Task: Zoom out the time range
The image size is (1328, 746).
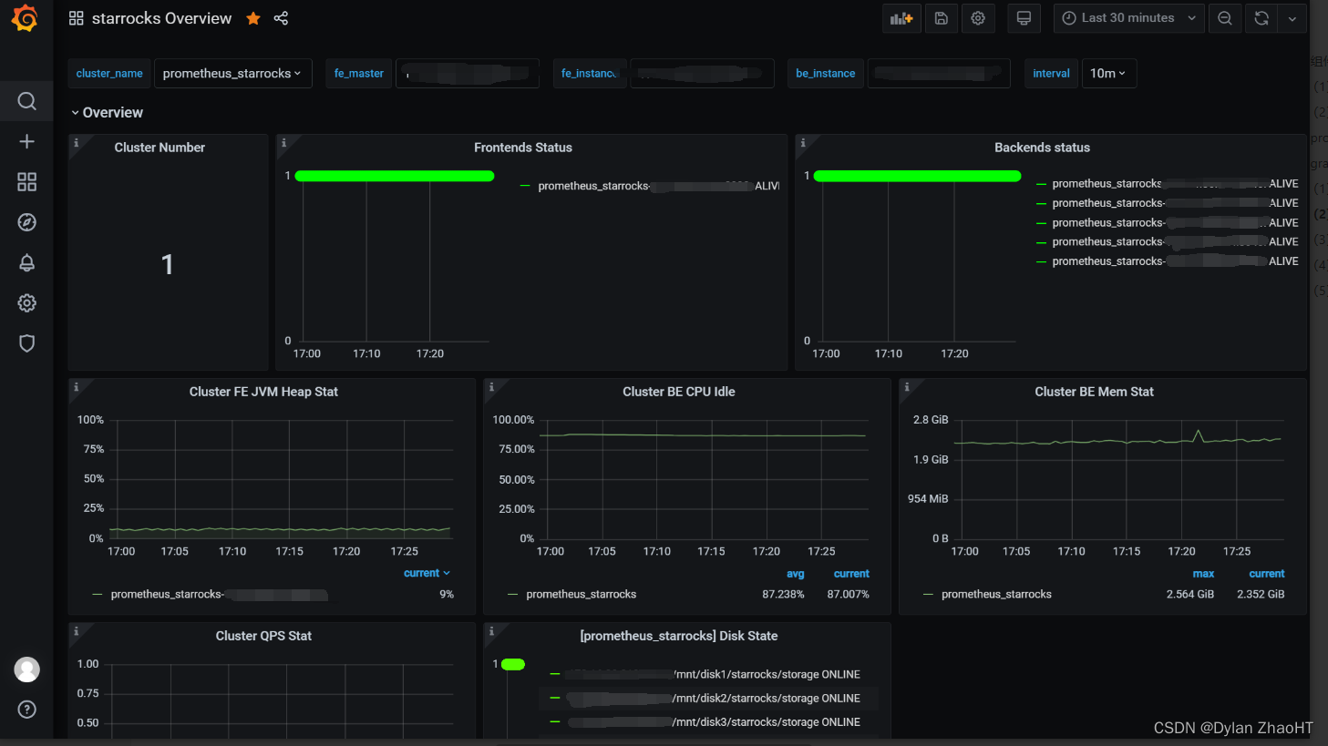Action: (1225, 18)
